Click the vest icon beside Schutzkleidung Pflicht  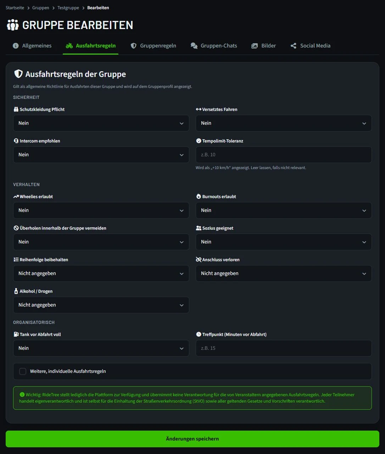pyautogui.click(x=16, y=110)
